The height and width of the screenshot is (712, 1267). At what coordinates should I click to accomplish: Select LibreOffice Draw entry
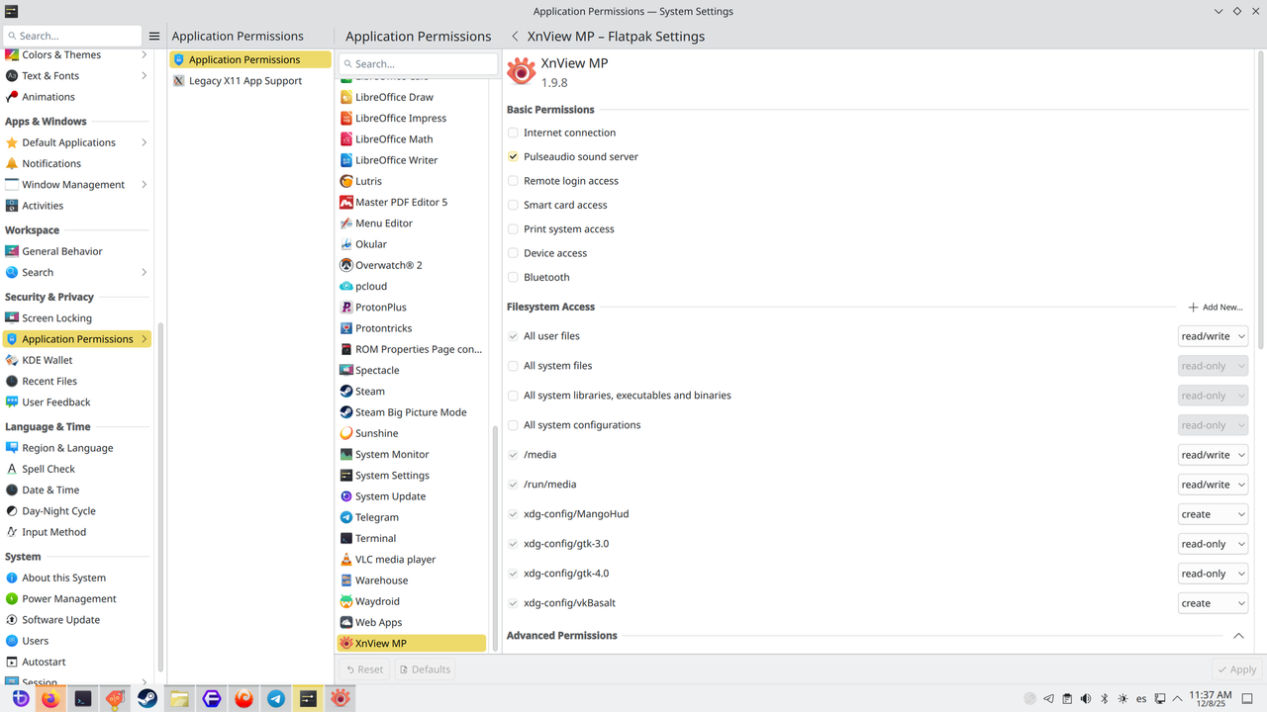pos(412,97)
